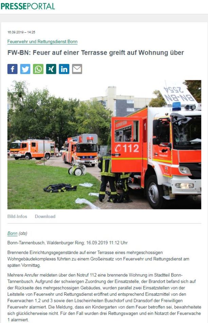Share the article on Facebook

coord(12,69)
